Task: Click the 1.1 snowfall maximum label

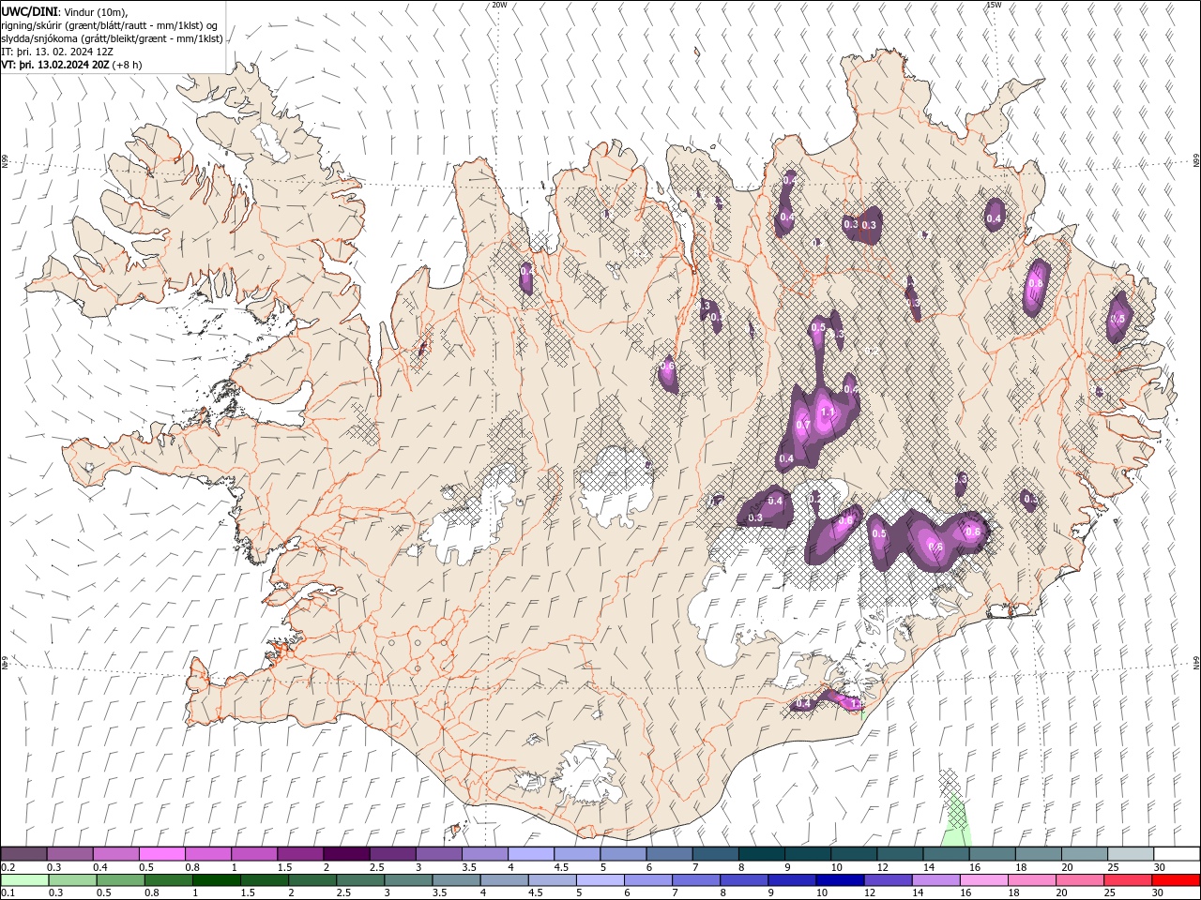Action: click(828, 412)
